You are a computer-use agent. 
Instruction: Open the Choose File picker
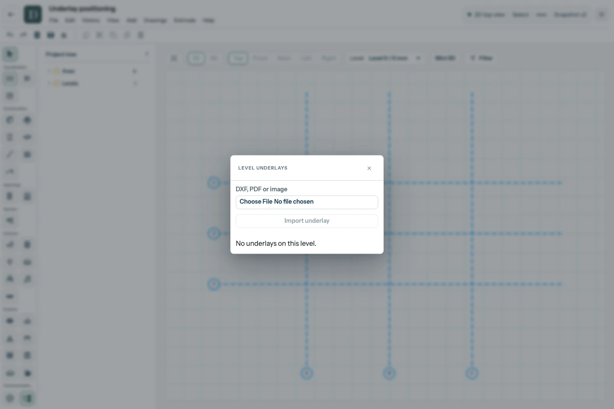point(307,202)
